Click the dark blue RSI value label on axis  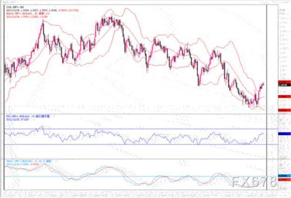point(284,134)
